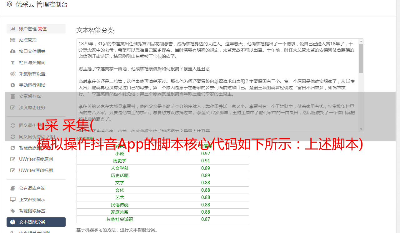Click the pencil icon for UWriter原创标题
The image size is (400, 233).
coord(13,170)
